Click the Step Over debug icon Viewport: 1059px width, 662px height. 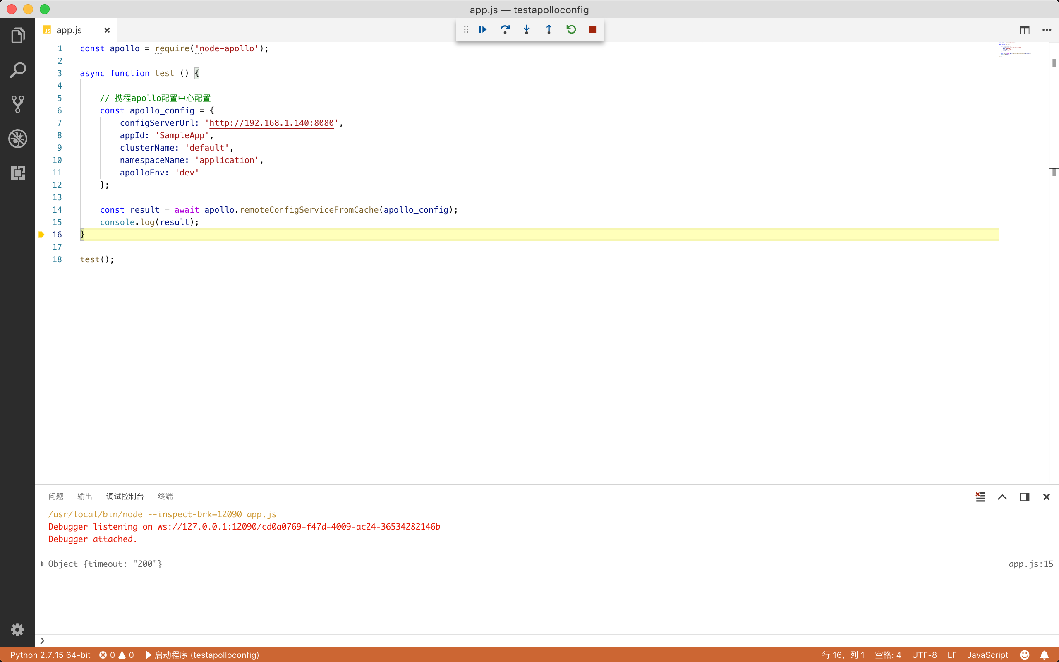click(505, 29)
